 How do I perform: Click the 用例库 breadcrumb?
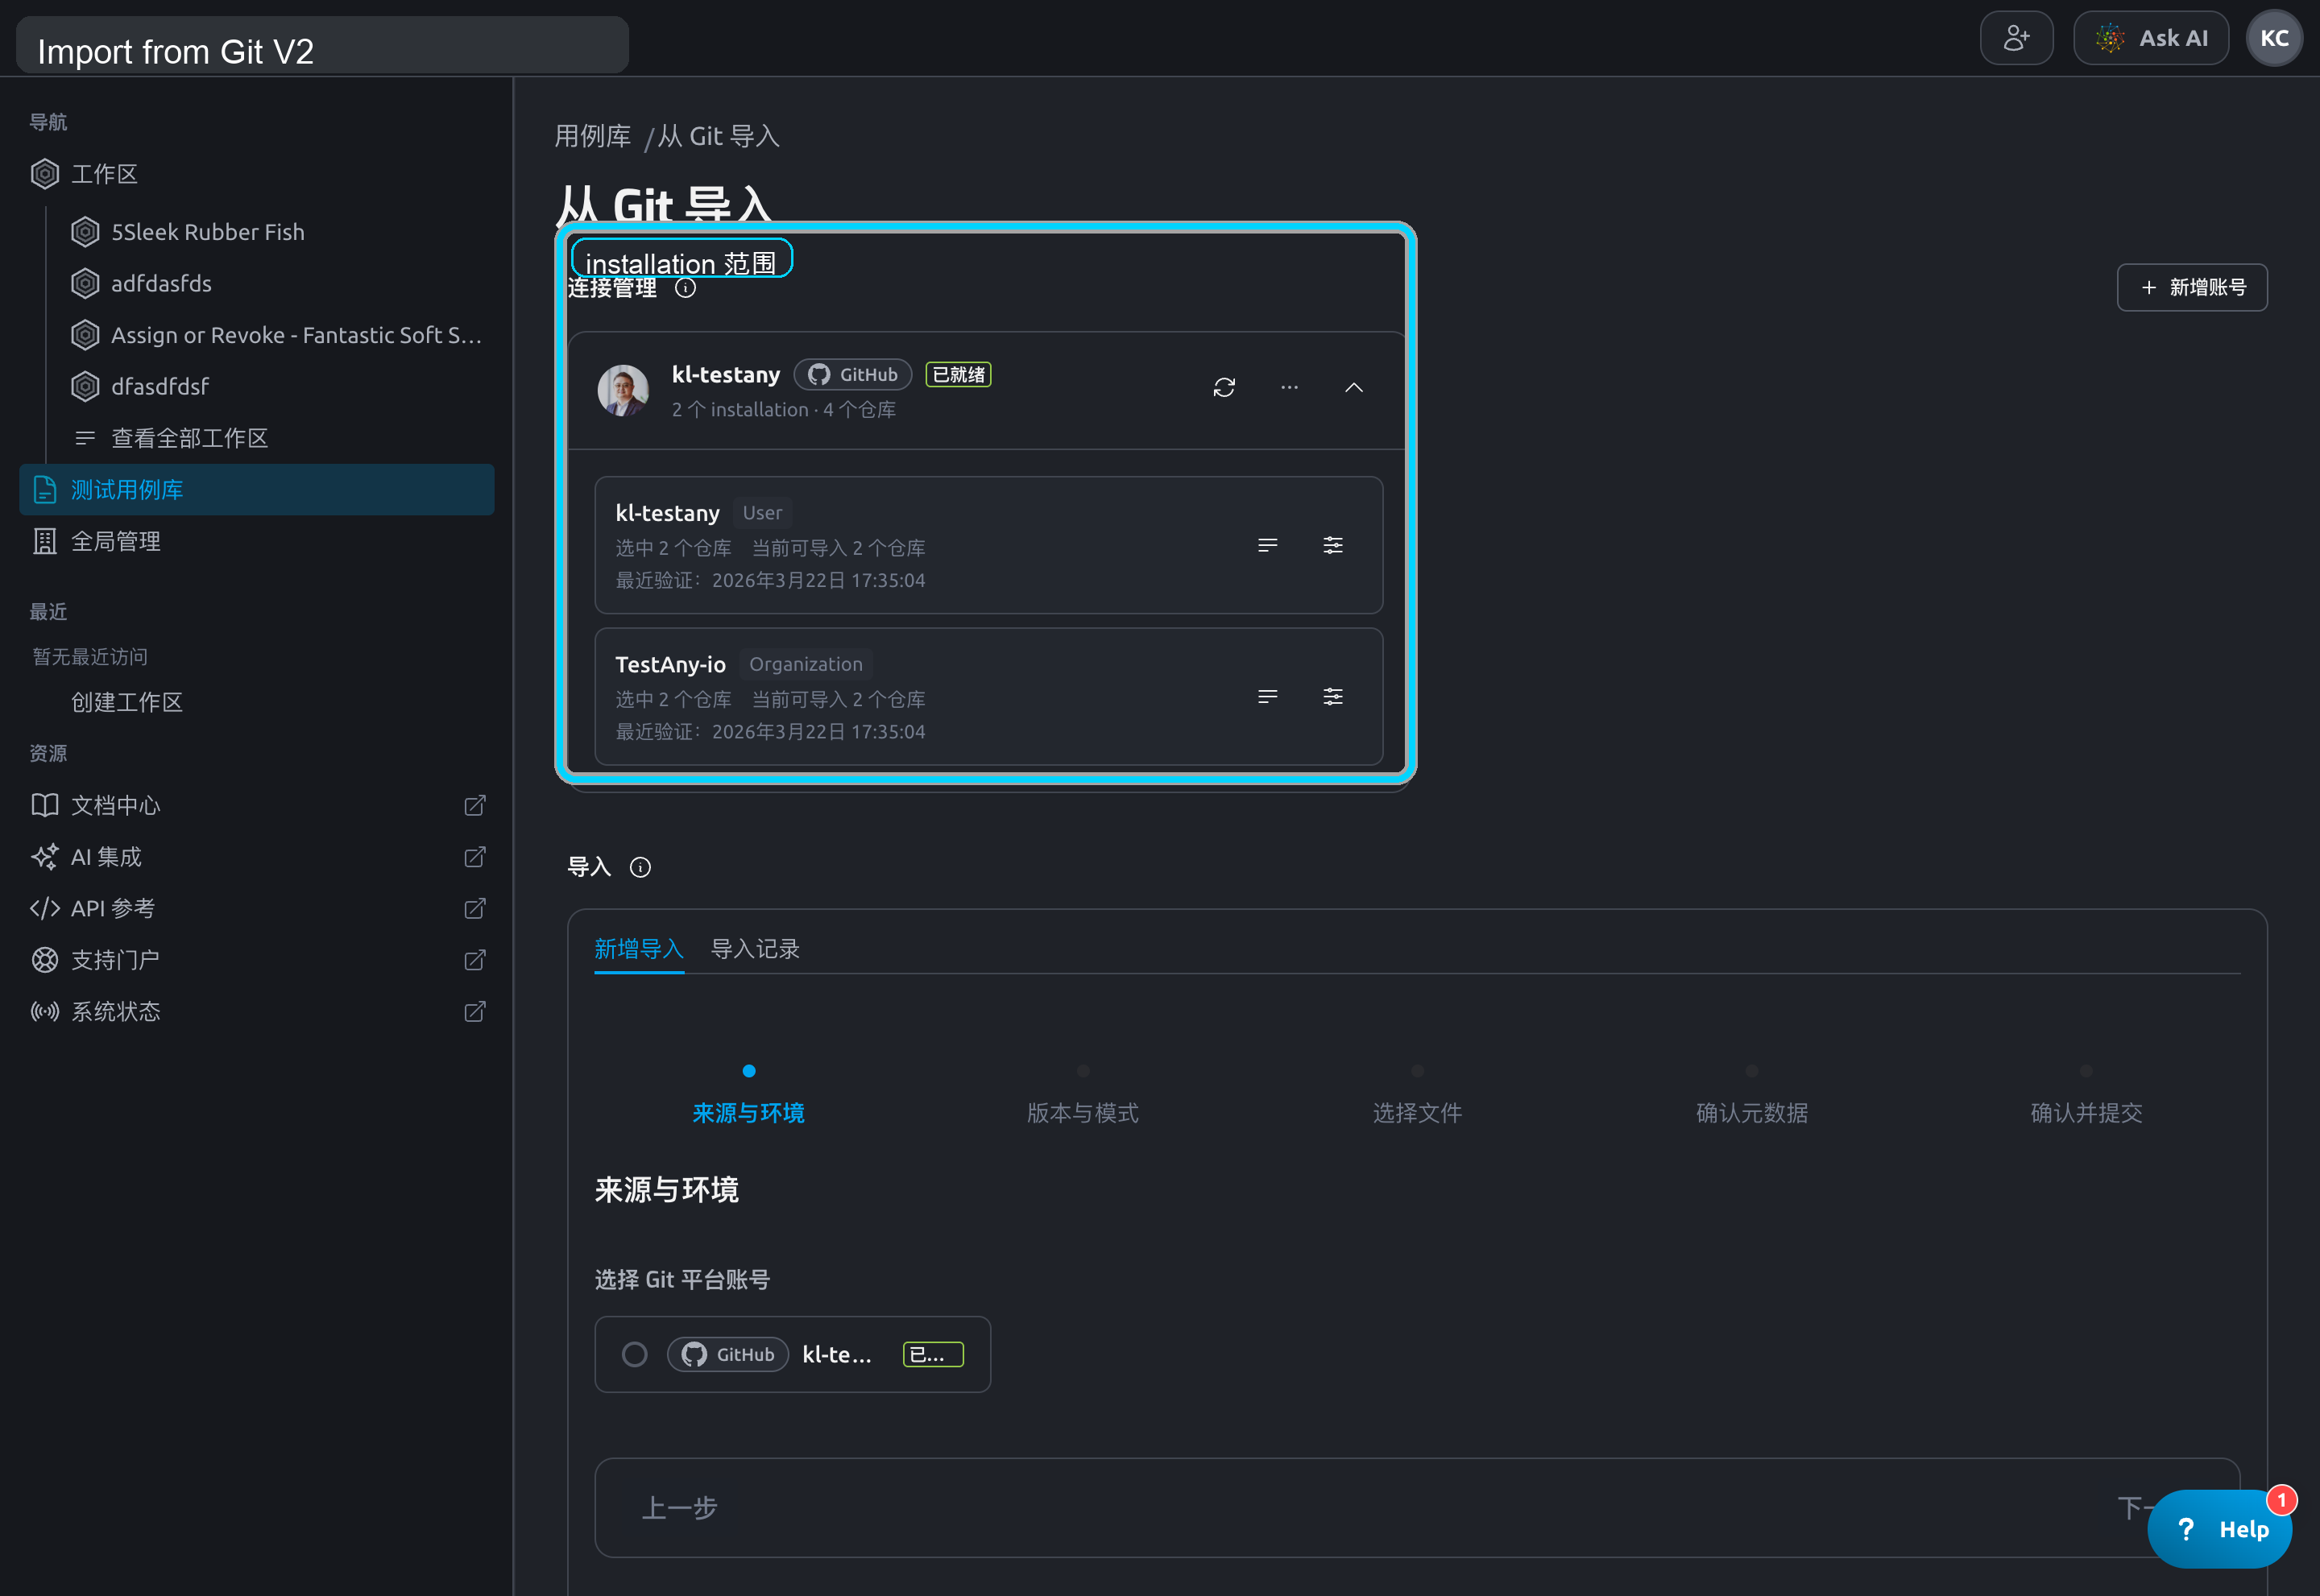592,136
